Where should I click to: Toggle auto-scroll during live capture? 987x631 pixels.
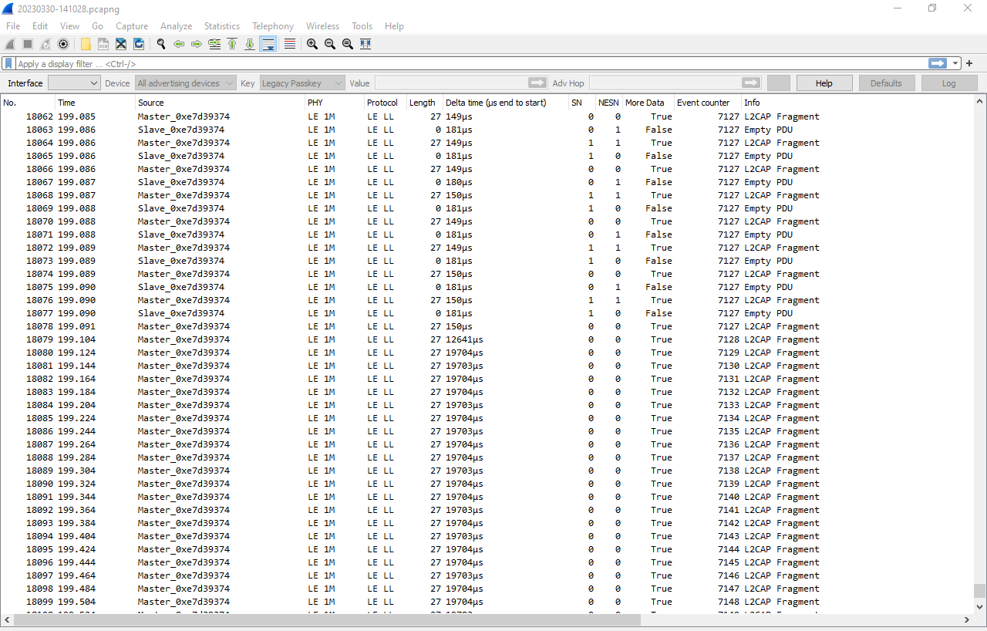(x=268, y=44)
